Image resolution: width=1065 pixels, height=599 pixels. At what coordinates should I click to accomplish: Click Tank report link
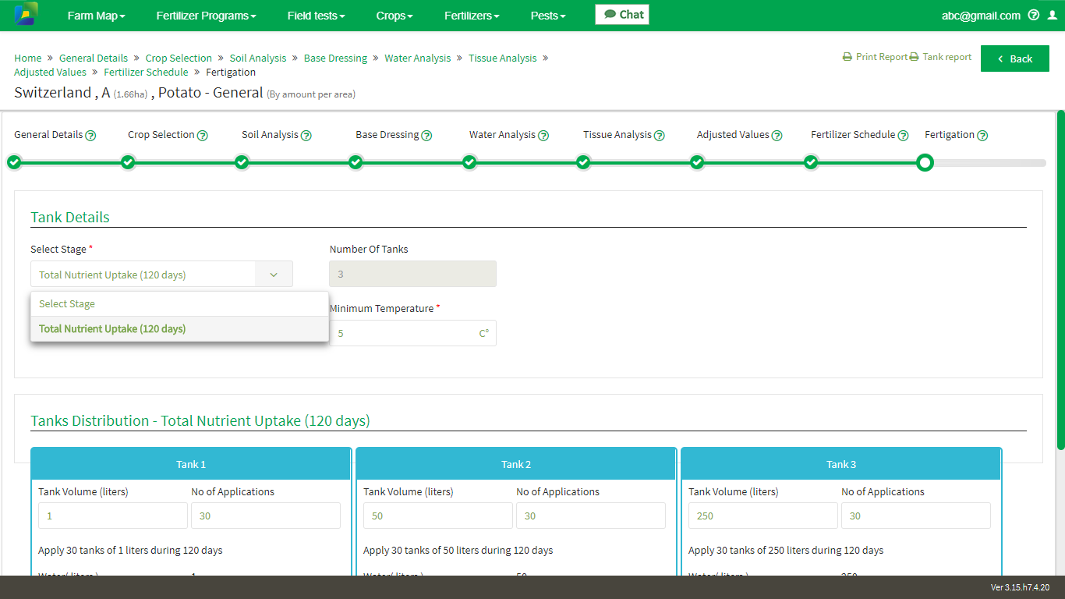pos(940,57)
